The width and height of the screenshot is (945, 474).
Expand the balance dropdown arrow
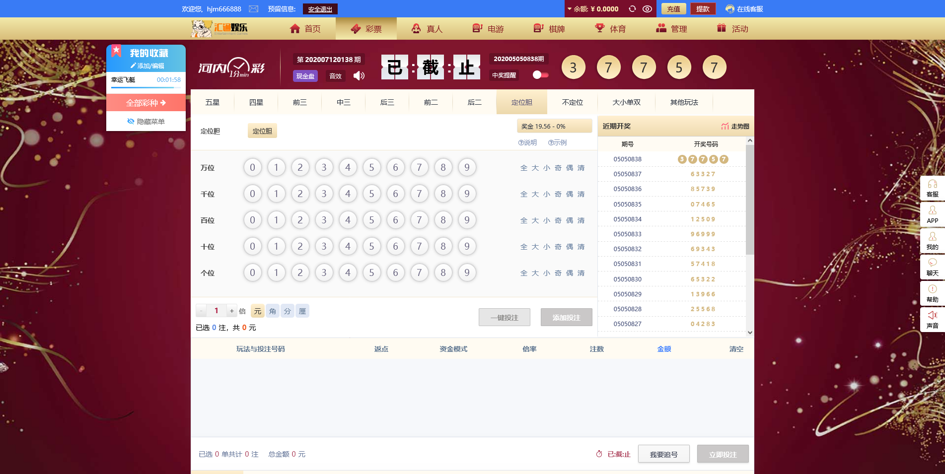click(x=570, y=9)
